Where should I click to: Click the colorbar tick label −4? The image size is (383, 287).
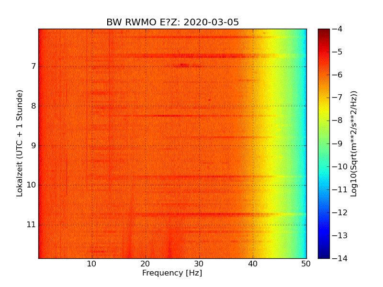(x=338, y=29)
